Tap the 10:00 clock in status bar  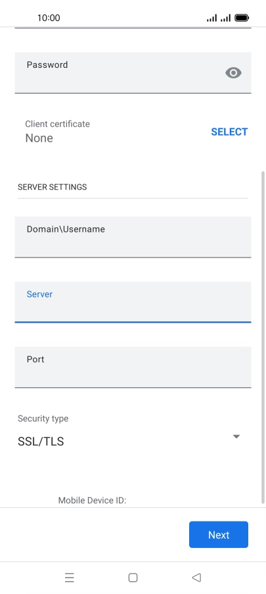[49, 18]
